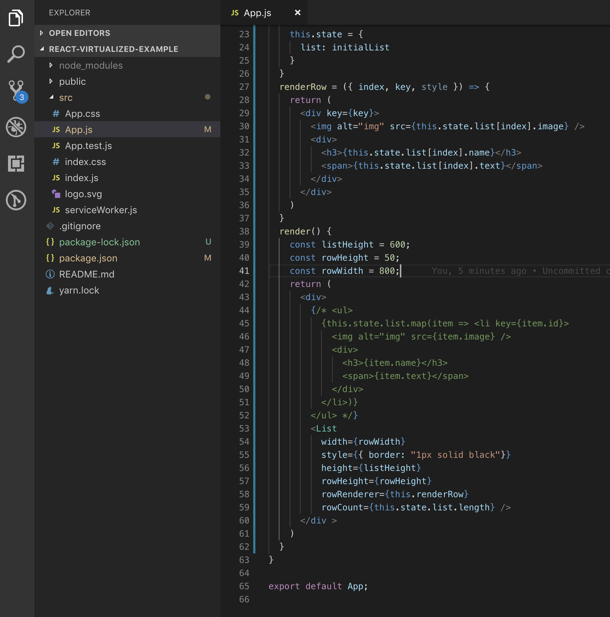
Task: Open the package.json file
Action: tap(88, 258)
